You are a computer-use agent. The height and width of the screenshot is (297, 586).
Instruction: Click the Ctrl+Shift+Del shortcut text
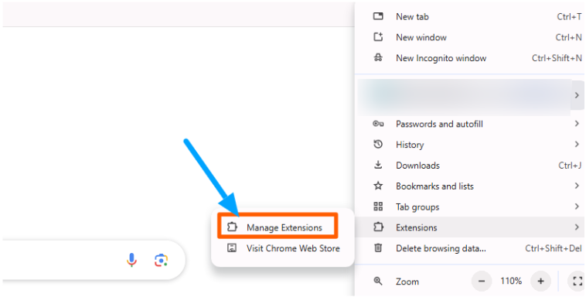[554, 248]
